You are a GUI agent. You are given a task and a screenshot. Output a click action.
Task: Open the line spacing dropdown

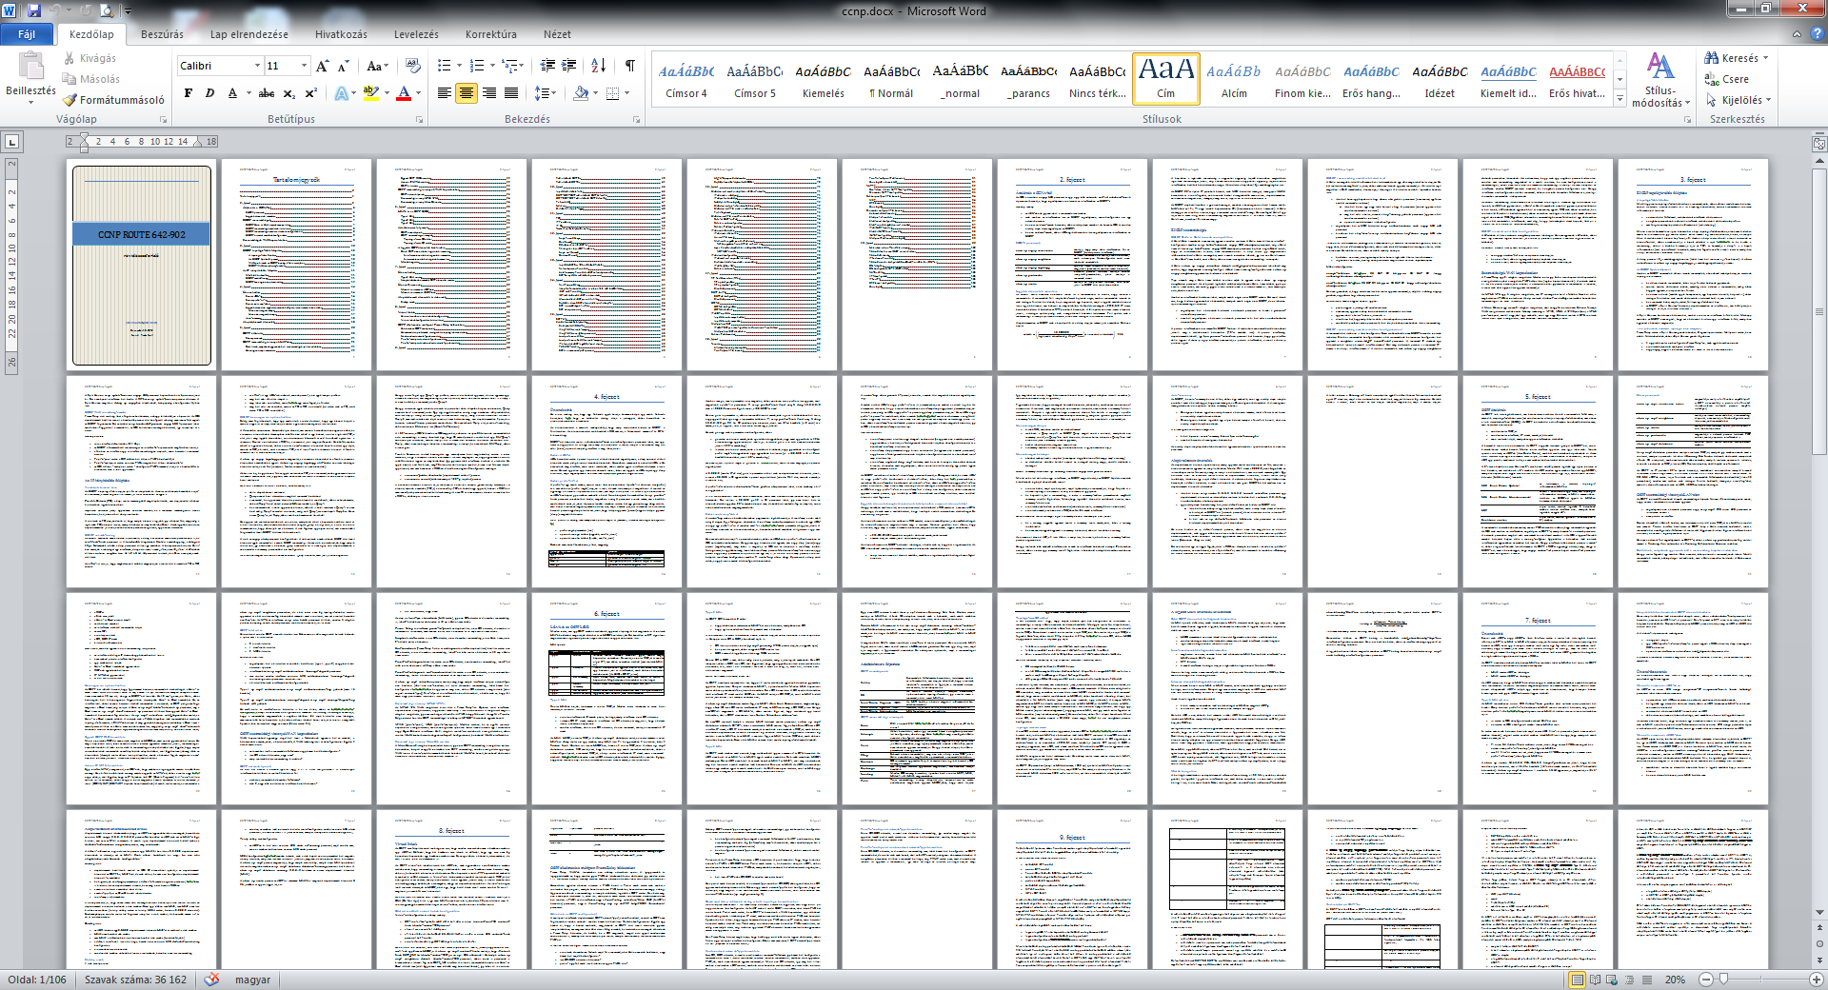coord(545,93)
